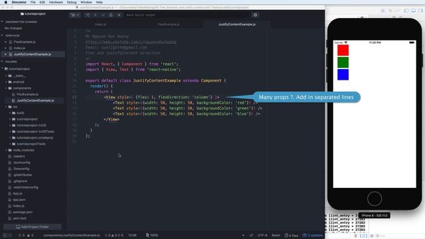Collapse the Open Files section
This screenshot has height=239, width=425.
coord(2,35)
